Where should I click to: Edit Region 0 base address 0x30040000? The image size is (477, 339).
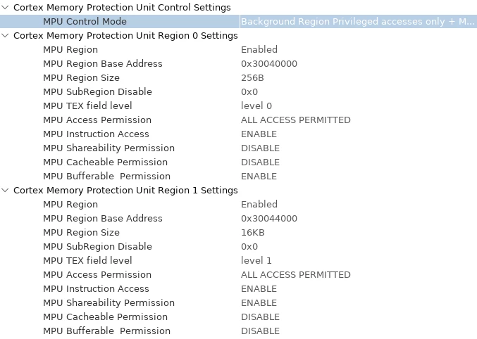click(x=269, y=64)
